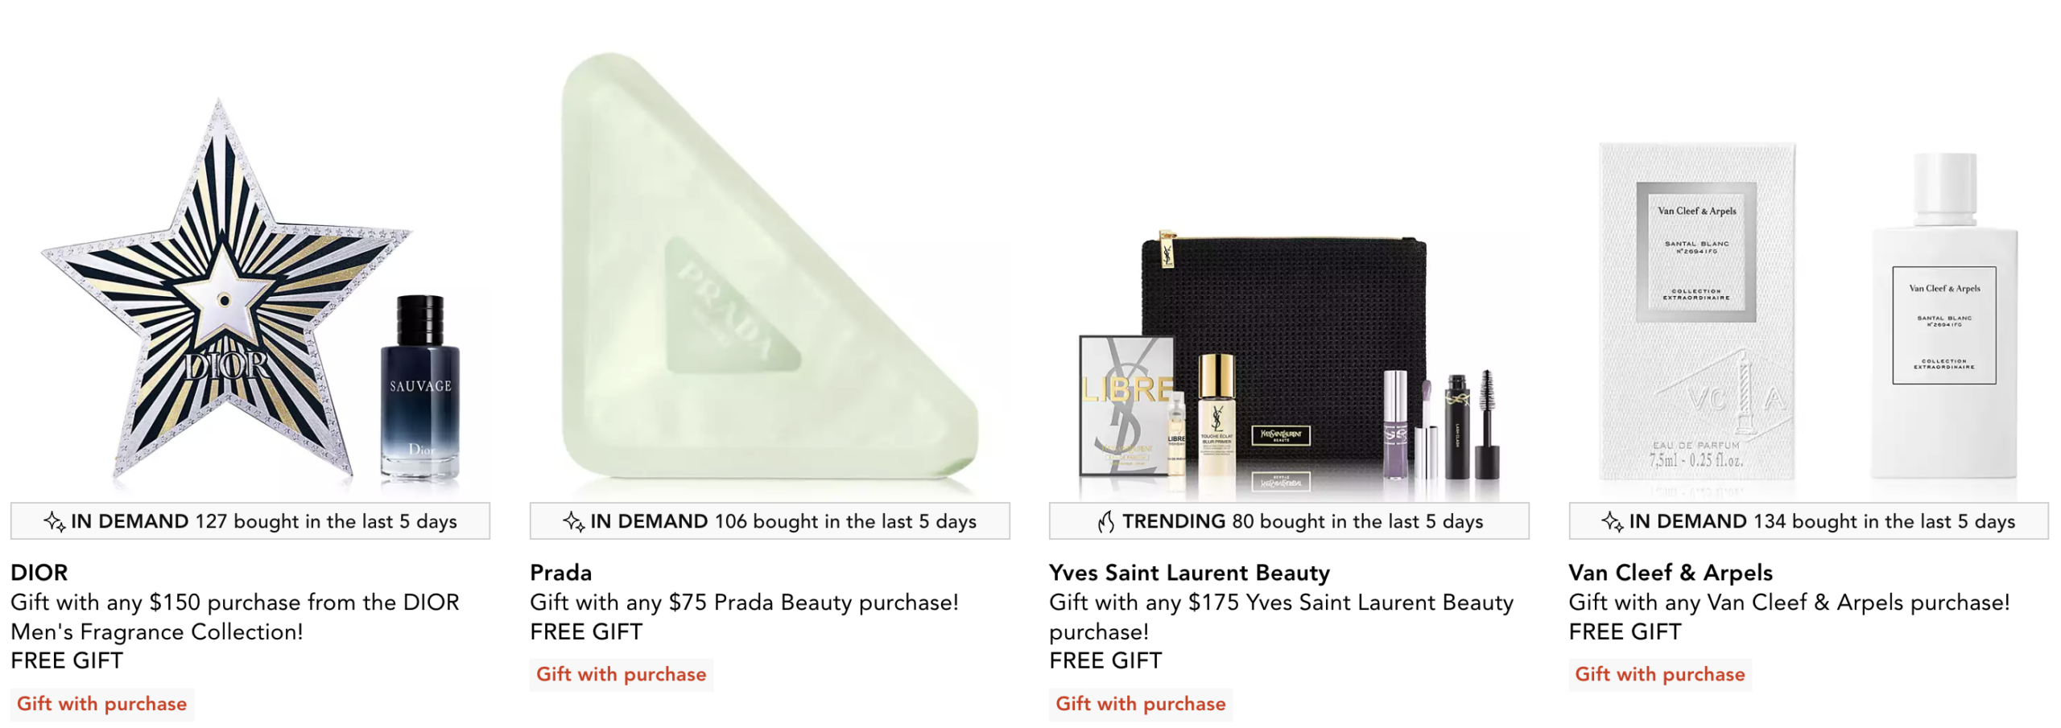Click the Gift with purchase tag under Prada
The height and width of the screenshot is (728, 2061).
tap(621, 674)
